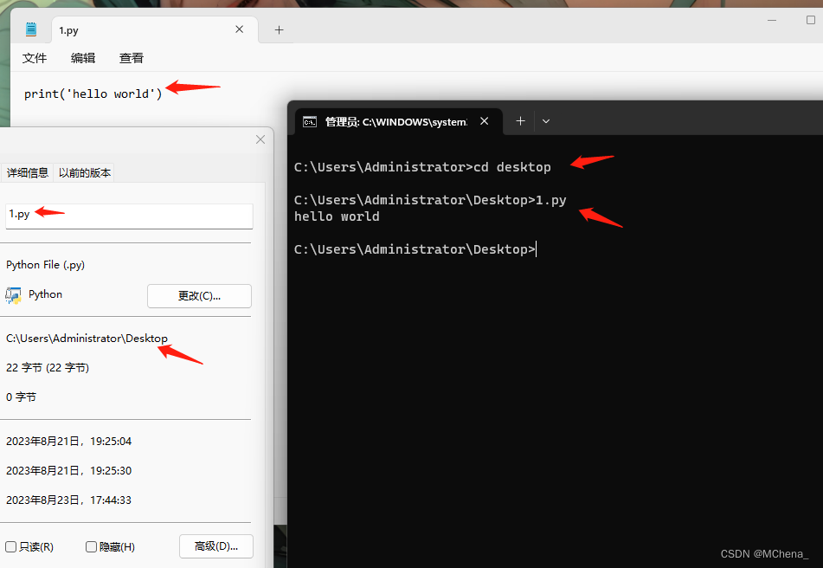Maximize the Notepad window

pyautogui.click(x=810, y=20)
